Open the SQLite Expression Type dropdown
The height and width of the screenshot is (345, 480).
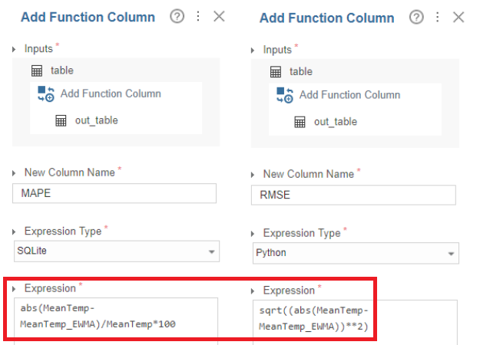pos(117,251)
